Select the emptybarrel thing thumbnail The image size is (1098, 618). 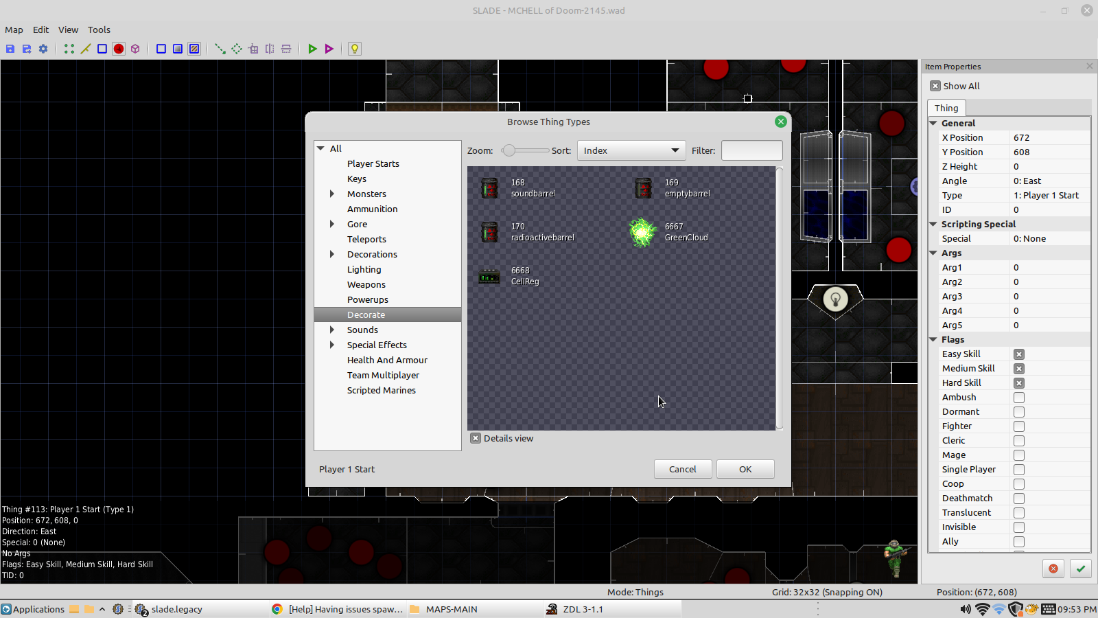pyautogui.click(x=644, y=188)
